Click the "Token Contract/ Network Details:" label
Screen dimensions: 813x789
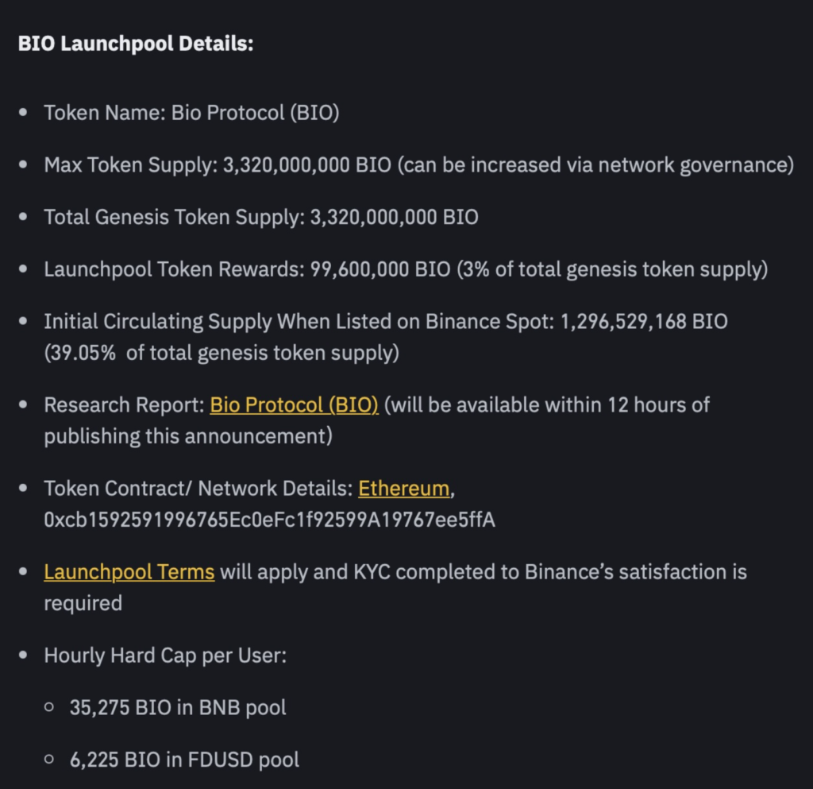[x=198, y=489]
